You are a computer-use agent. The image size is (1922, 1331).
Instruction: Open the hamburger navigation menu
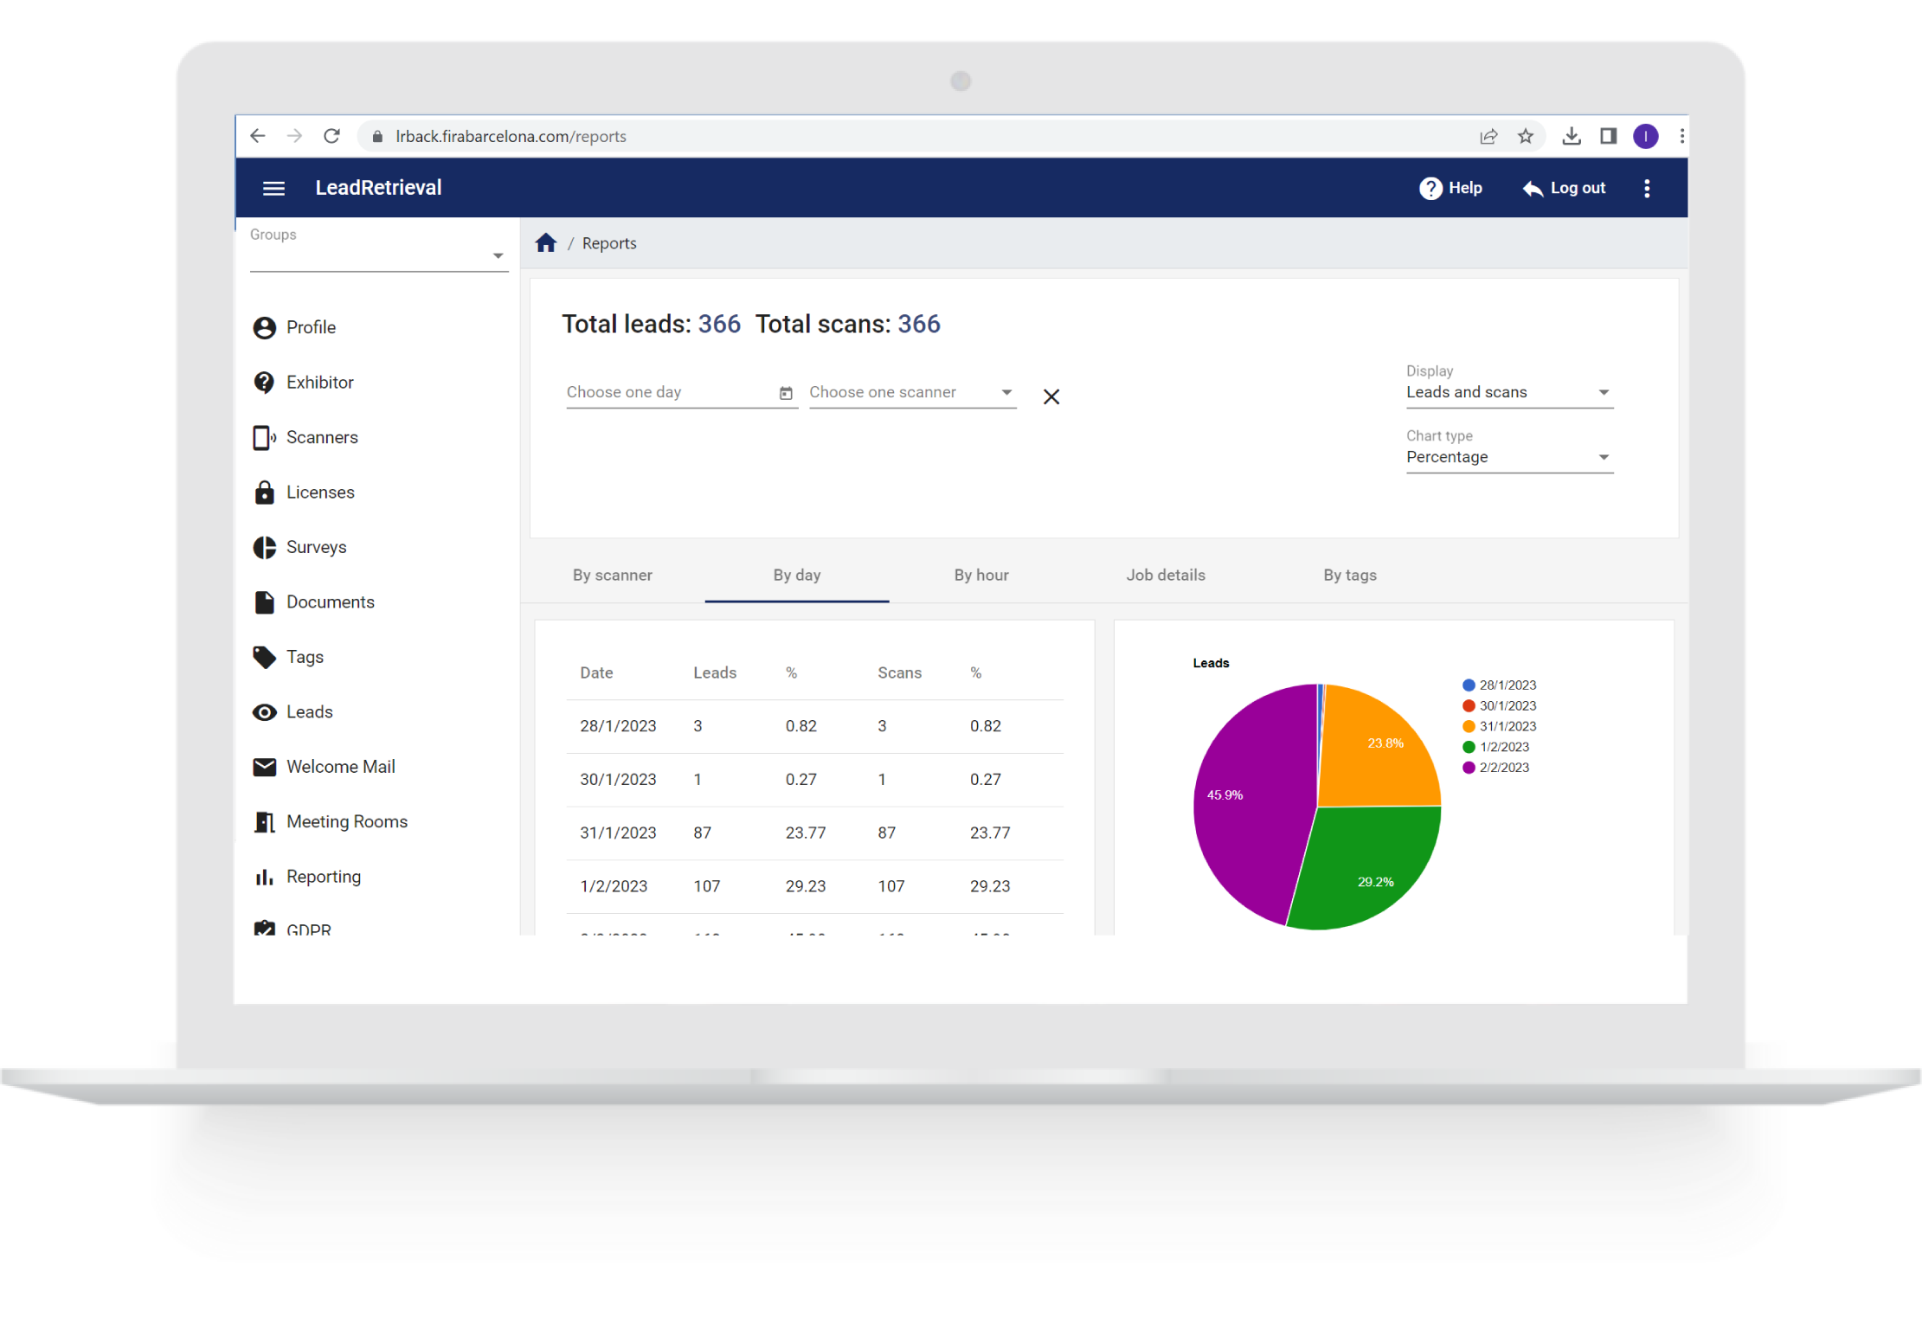(x=273, y=188)
